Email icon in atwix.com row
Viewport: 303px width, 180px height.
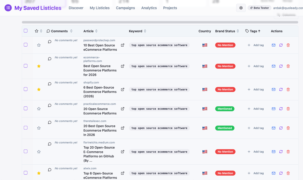click(x=273, y=173)
